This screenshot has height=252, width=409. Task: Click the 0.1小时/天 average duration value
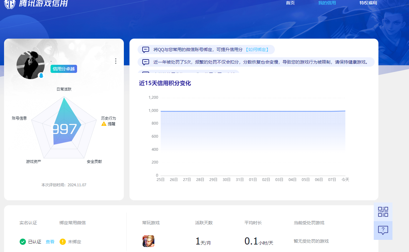coord(259,241)
